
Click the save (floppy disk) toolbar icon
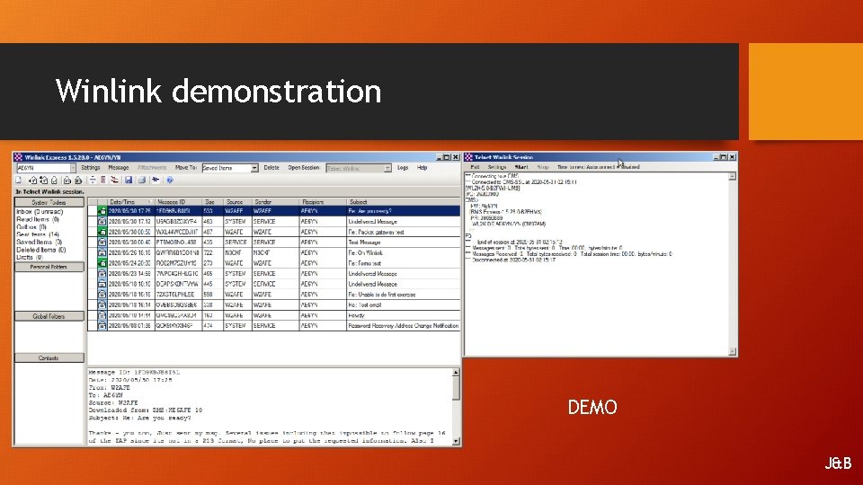pos(129,180)
